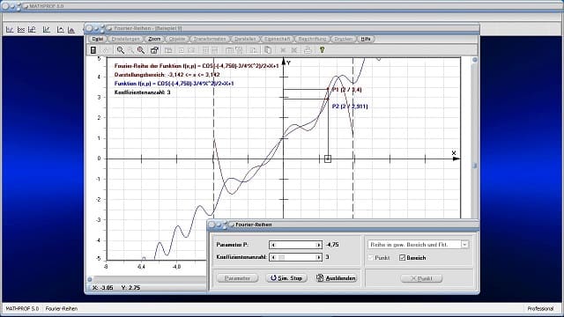Viewport: 564px width, 317px height.
Task: Enable the Punkt checkbox
Action: [x=371, y=258]
